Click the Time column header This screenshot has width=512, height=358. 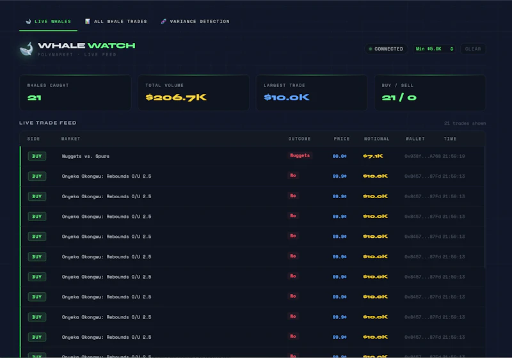[x=450, y=139]
